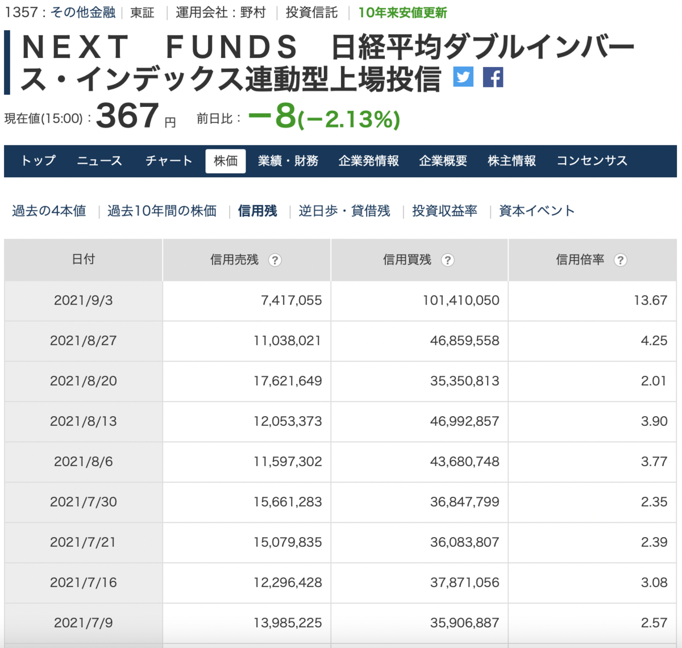The width and height of the screenshot is (682, 648).
Task: Click the value 36,083,807
Action: click(x=465, y=543)
